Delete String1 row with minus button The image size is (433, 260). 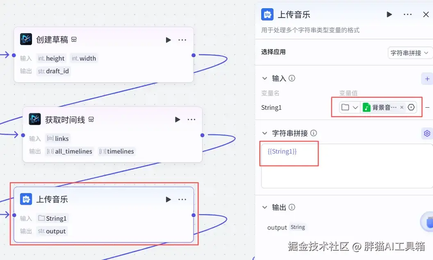pyautogui.click(x=428, y=107)
